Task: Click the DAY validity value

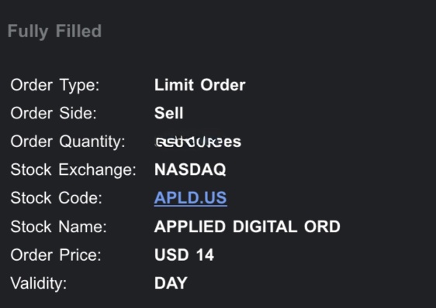Action: (171, 283)
